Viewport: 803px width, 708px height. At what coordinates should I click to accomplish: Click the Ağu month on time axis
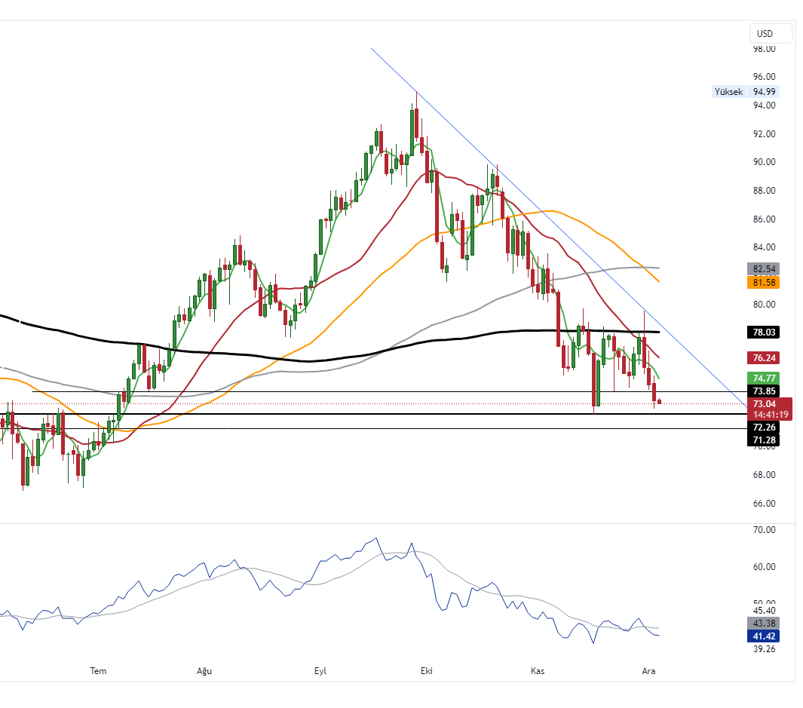click(204, 670)
